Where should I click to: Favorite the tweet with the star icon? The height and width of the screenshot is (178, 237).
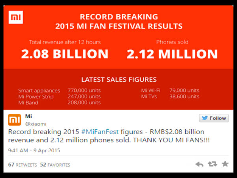[x=225, y=164]
